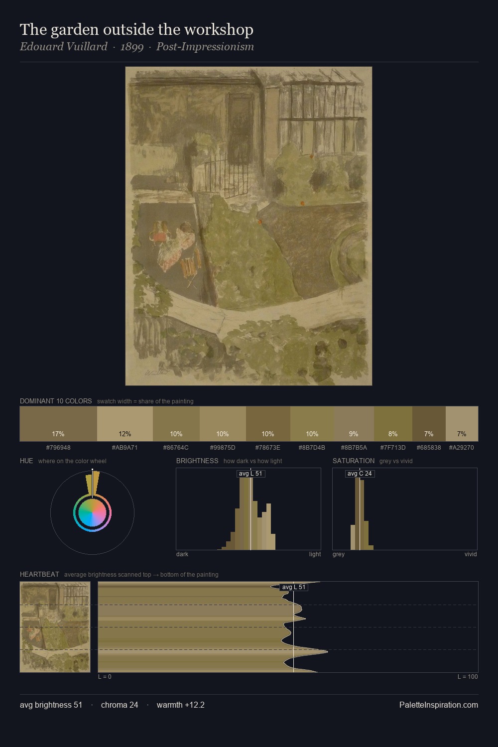This screenshot has width=498, height=747.
Task: Click the 'chroma 24' footer text
Action: 120,705
